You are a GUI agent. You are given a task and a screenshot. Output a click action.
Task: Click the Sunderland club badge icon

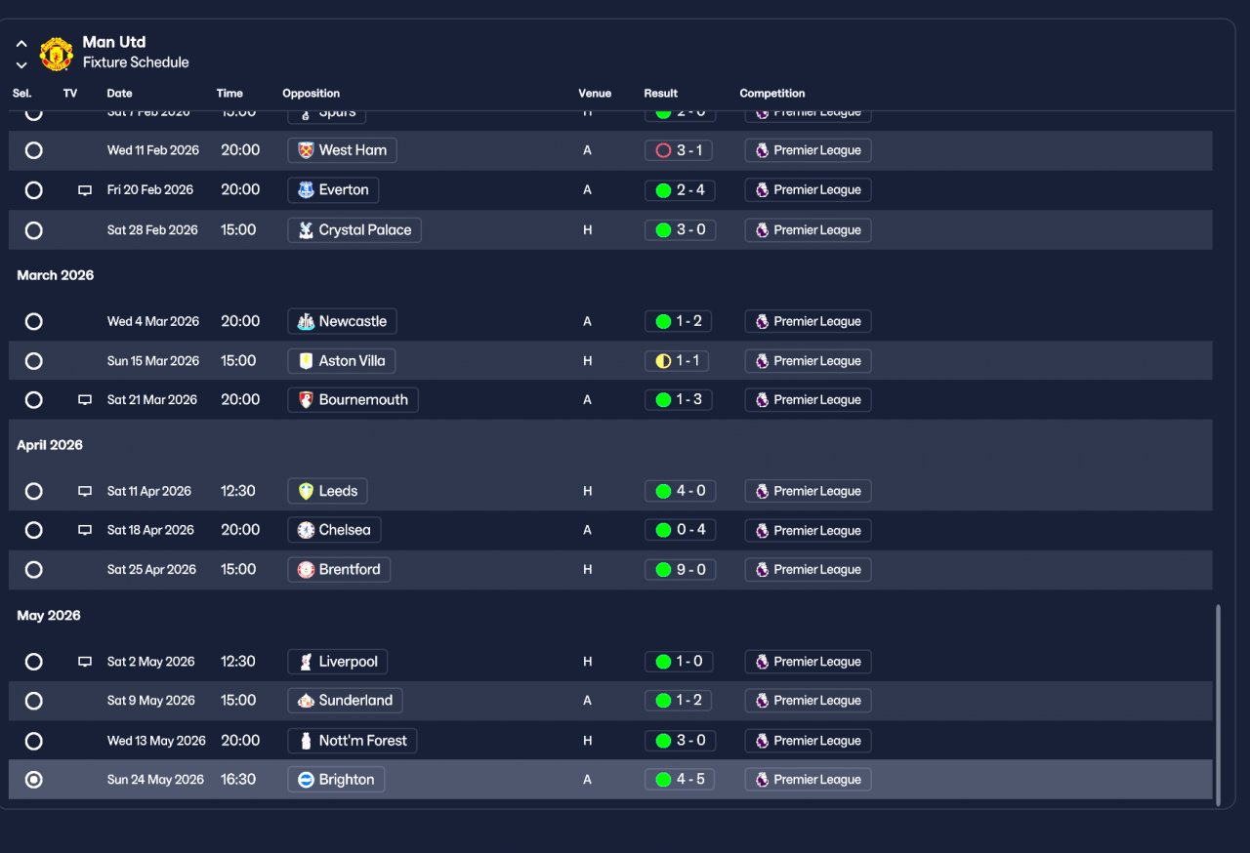pos(306,701)
